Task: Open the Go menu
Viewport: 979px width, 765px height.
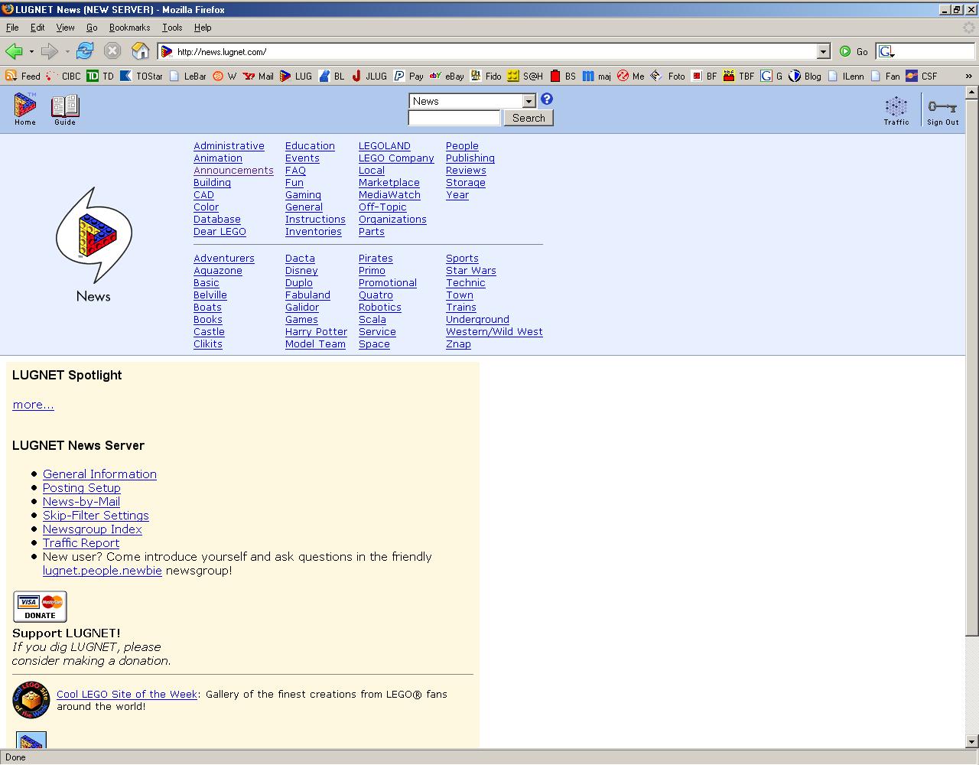Action: coord(92,28)
